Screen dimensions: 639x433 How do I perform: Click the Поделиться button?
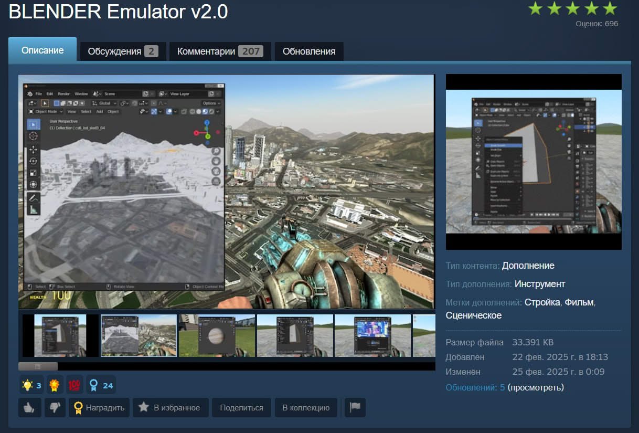click(241, 407)
